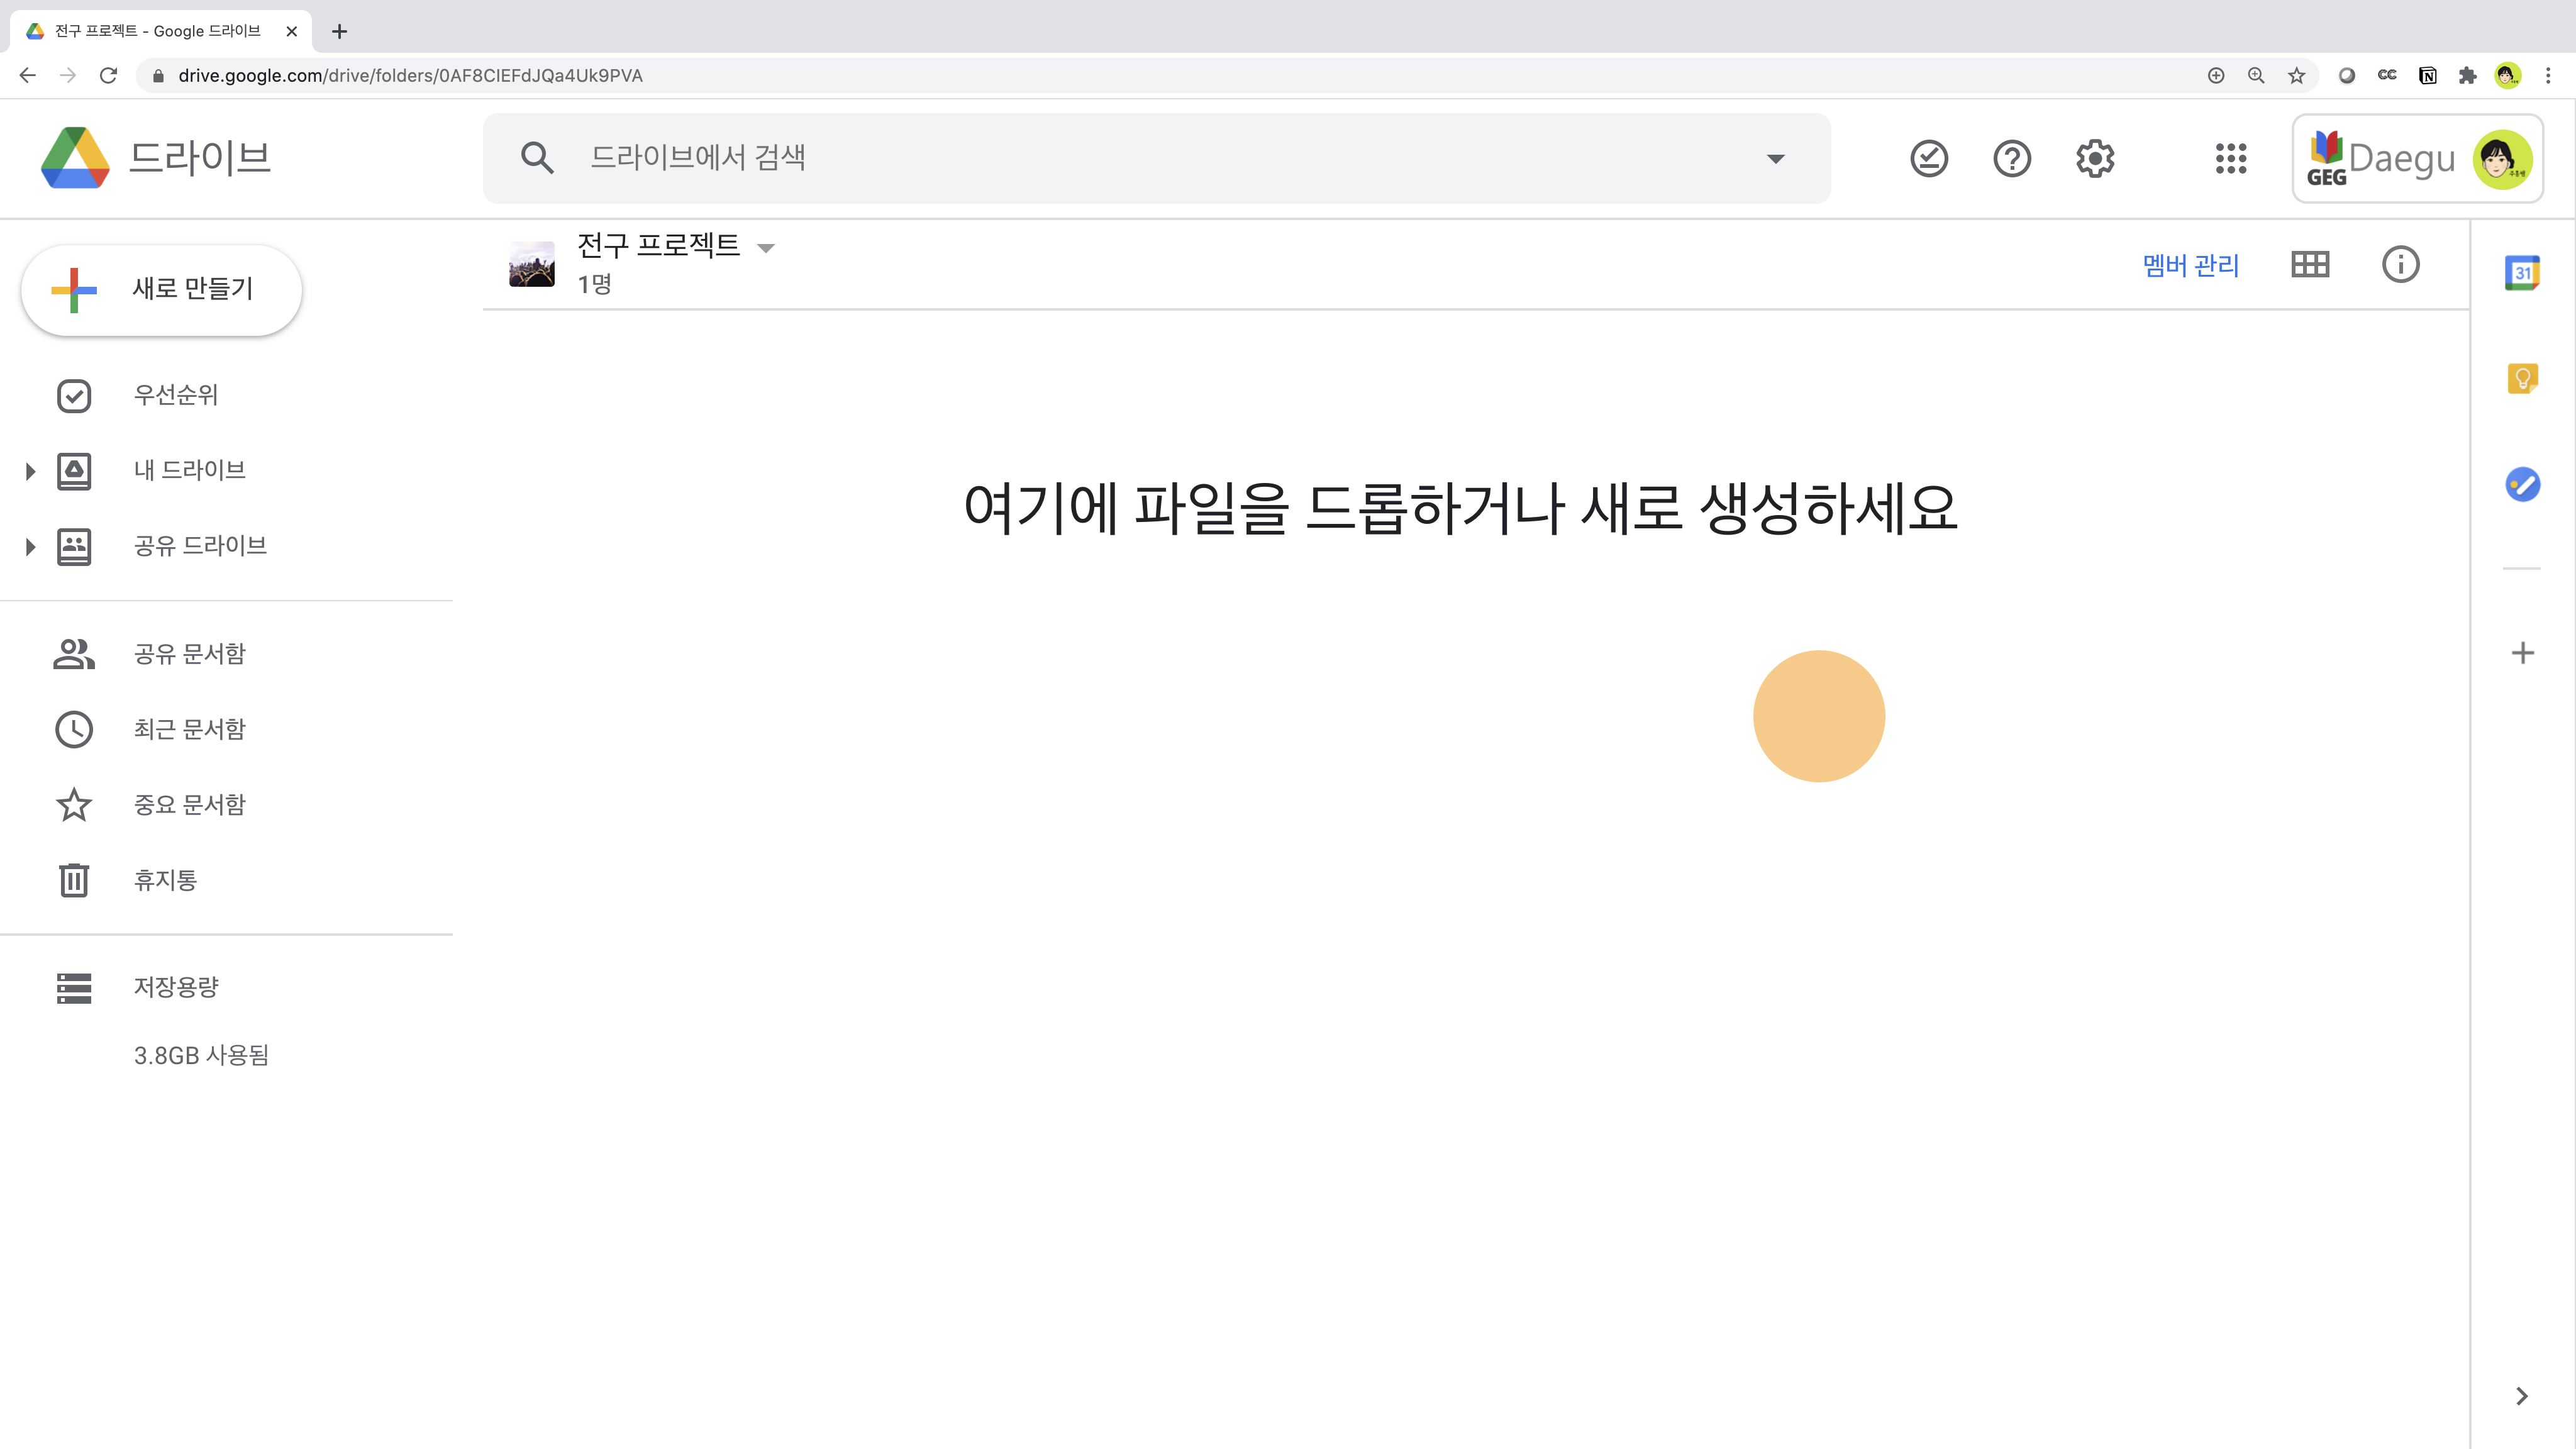Click the settings gear icon

click(2094, 159)
